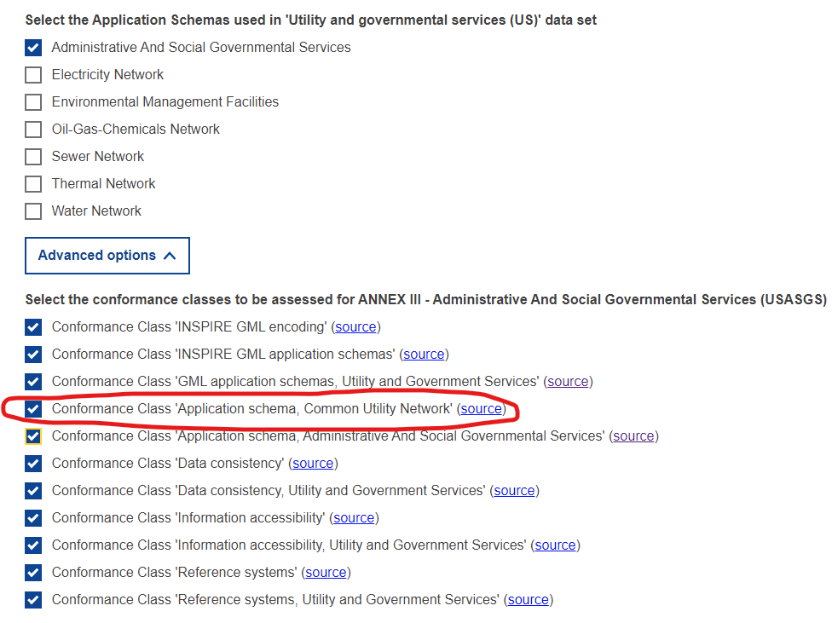Uncheck Conformance Class 'Information accessibility'
The width and height of the screenshot is (832, 623).
click(x=32, y=518)
